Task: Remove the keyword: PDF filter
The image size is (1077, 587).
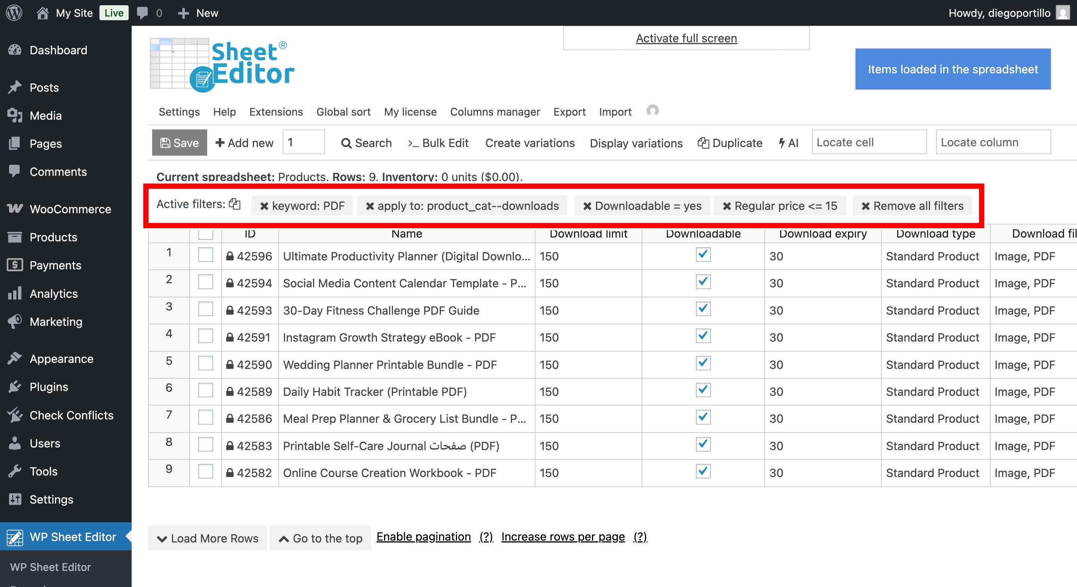Action: click(264, 206)
